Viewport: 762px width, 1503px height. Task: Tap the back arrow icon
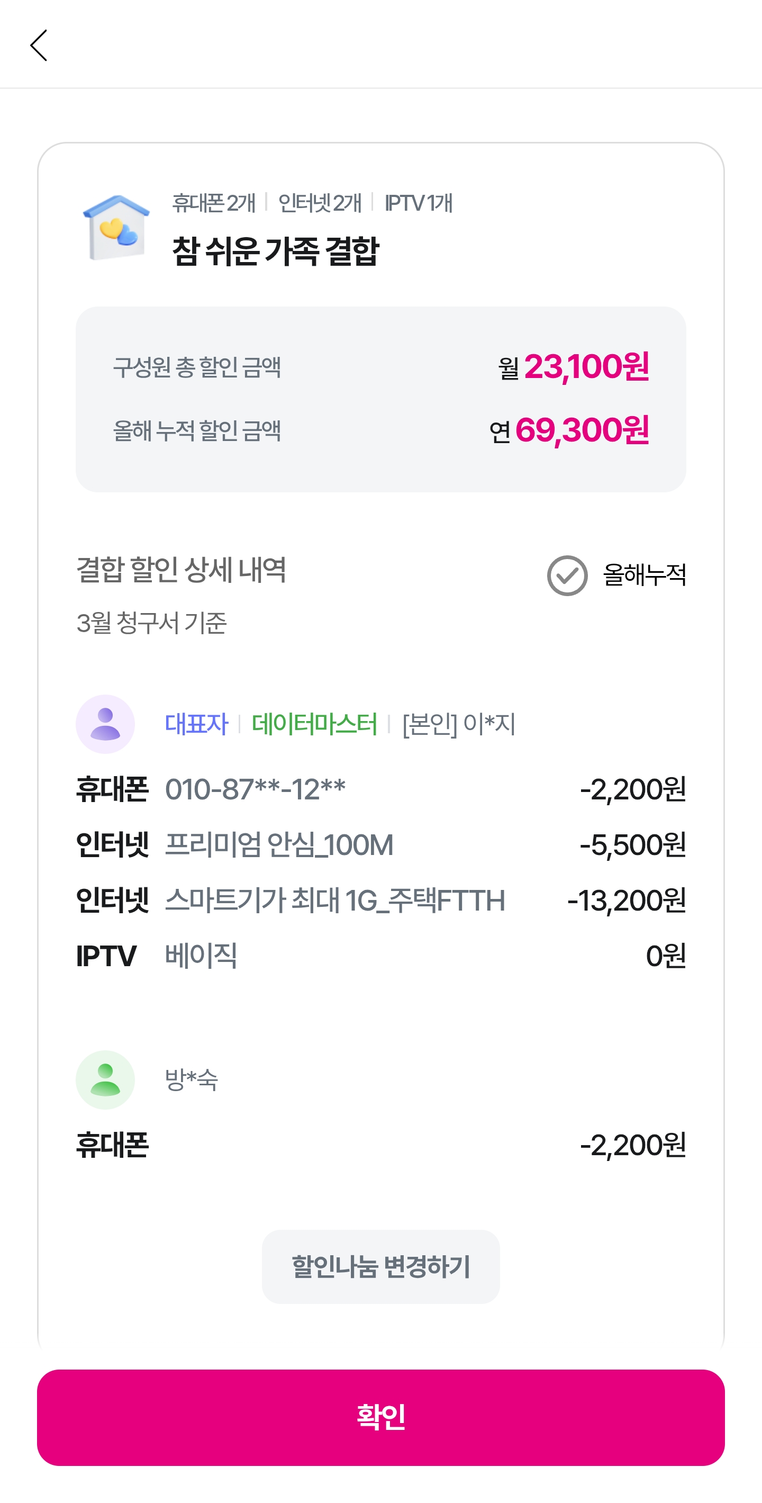[39, 46]
